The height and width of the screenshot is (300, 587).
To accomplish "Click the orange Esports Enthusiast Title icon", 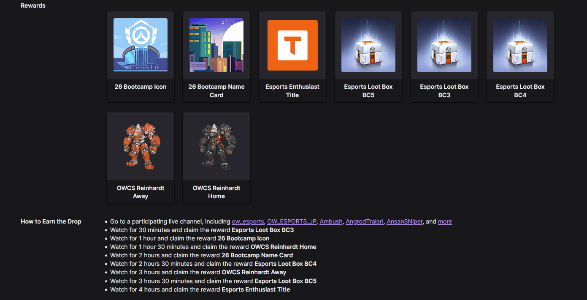I will point(292,45).
